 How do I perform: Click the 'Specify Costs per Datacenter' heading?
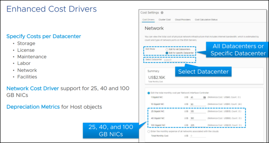point(44,36)
